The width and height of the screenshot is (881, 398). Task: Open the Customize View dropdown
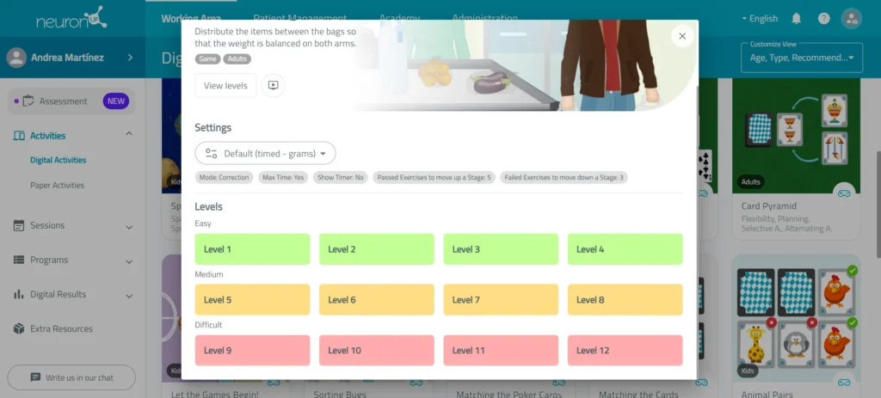pos(802,58)
